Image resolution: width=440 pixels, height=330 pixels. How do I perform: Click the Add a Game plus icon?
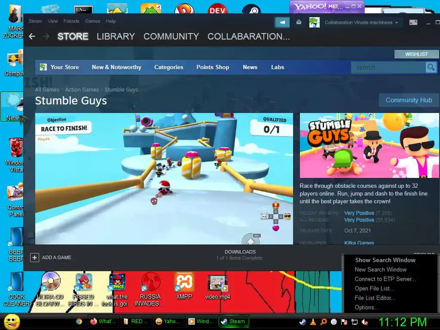click(x=34, y=257)
